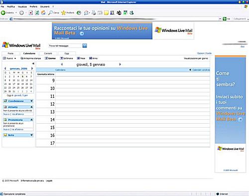Open browser history clock icon

pyautogui.click(x=79, y=12)
